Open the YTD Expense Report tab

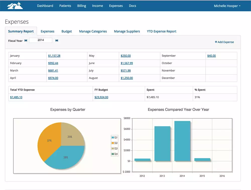point(161,31)
